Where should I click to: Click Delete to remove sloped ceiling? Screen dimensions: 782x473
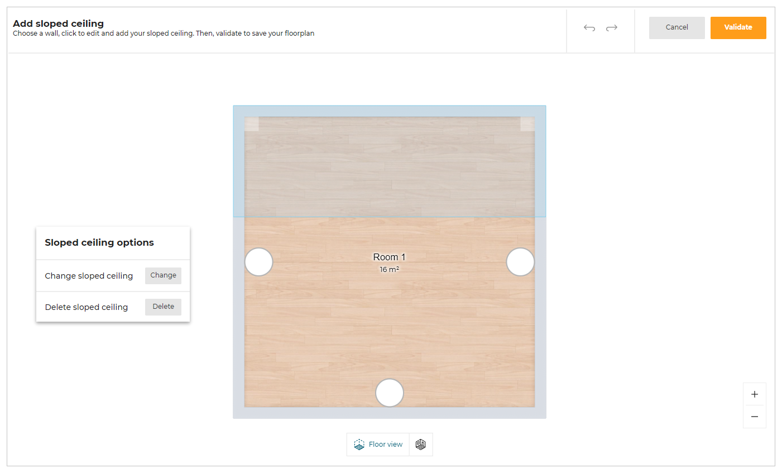pyautogui.click(x=163, y=307)
